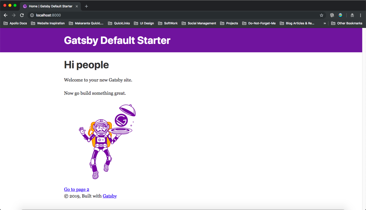The height and width of the screenshot is (210, 366).
Task: Close the Gatsby Default Starter tab
Action: [77, 6]
